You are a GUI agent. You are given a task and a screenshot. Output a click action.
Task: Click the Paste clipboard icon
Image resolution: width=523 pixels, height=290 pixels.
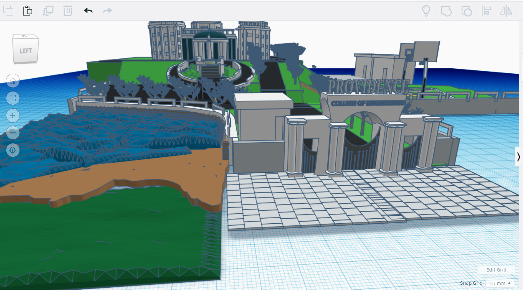point(28,11)
